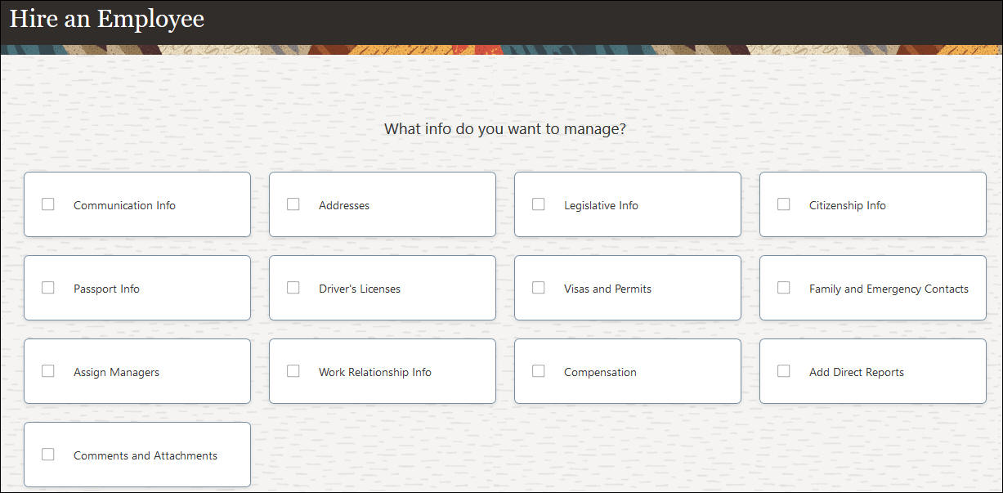This screenshot has height=493, width=1003.
Task: Click the Passport Info card text
Action: pos(106,289)
